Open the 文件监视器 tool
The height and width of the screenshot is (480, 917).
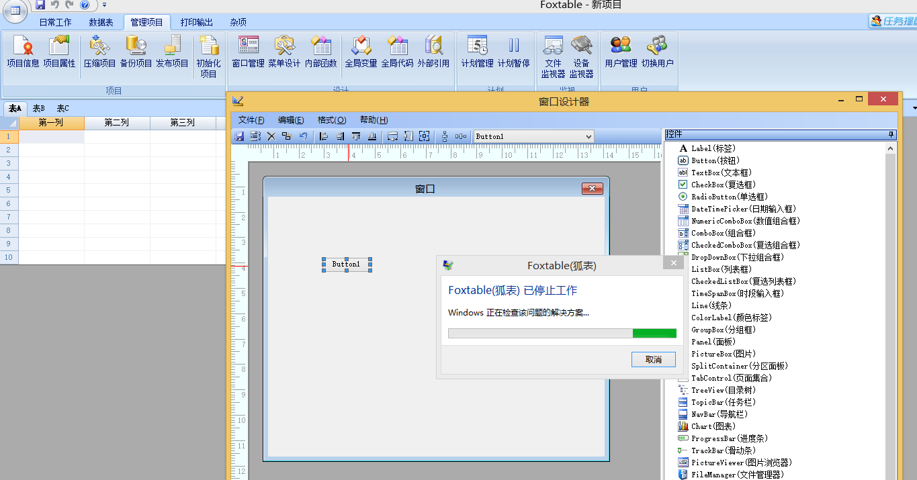point(553,56)
